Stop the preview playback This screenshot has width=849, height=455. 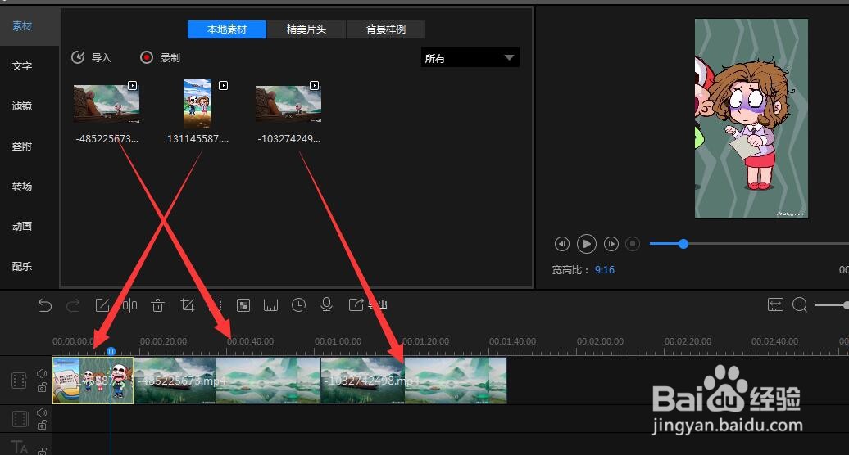click(633, 244)
